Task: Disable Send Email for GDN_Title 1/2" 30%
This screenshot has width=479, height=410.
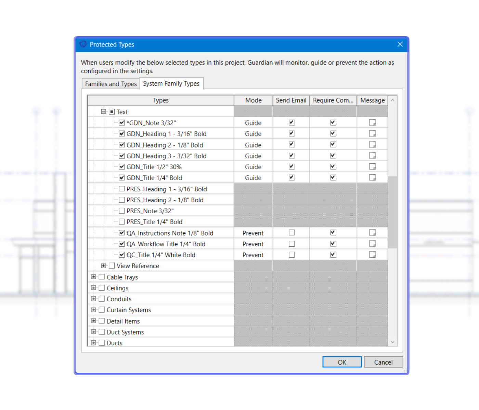Action: tap(292, 167)
